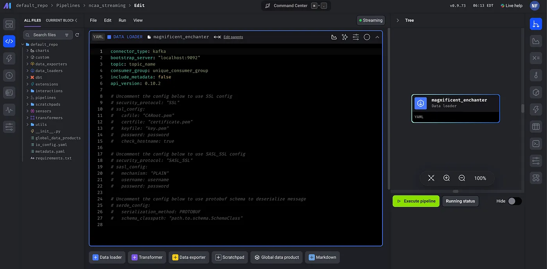
Task: Open the Data table icon in right rail
Action: 536,127
